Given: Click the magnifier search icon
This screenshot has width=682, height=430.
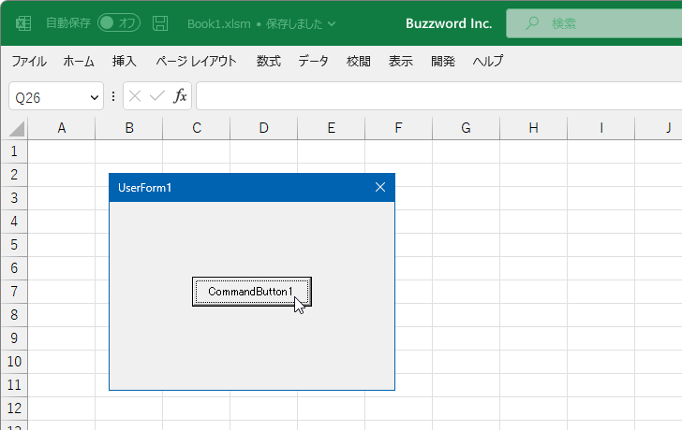Looking at the screenshot, I should tap(531, 23).
